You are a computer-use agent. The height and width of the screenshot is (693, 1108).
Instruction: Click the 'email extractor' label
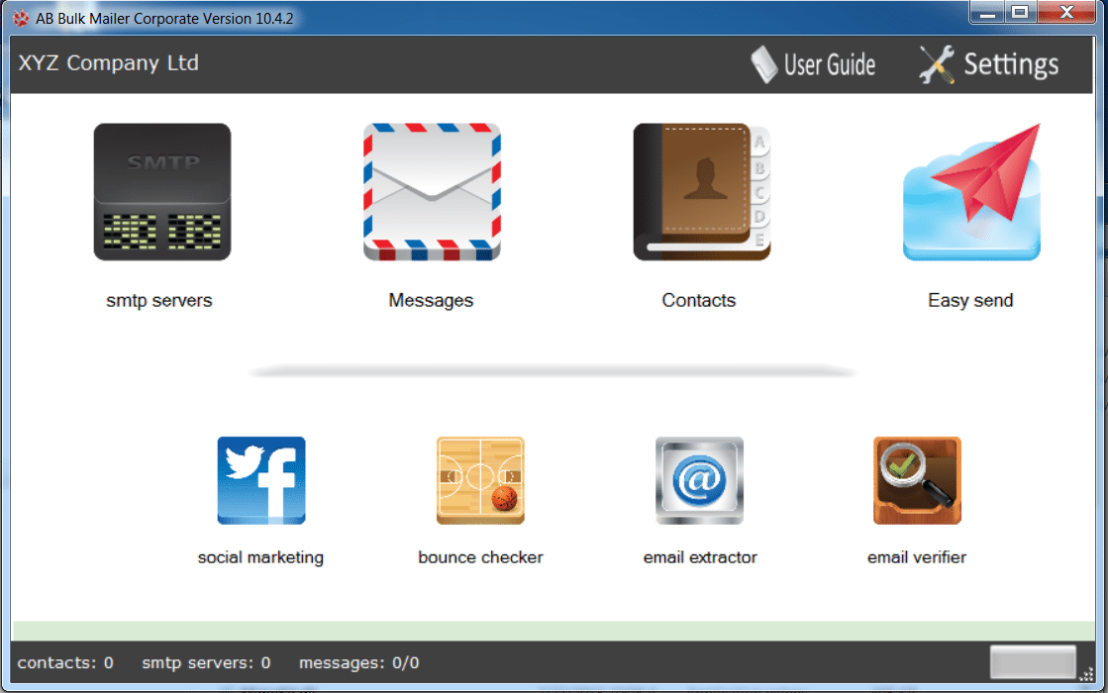[700, 557]
